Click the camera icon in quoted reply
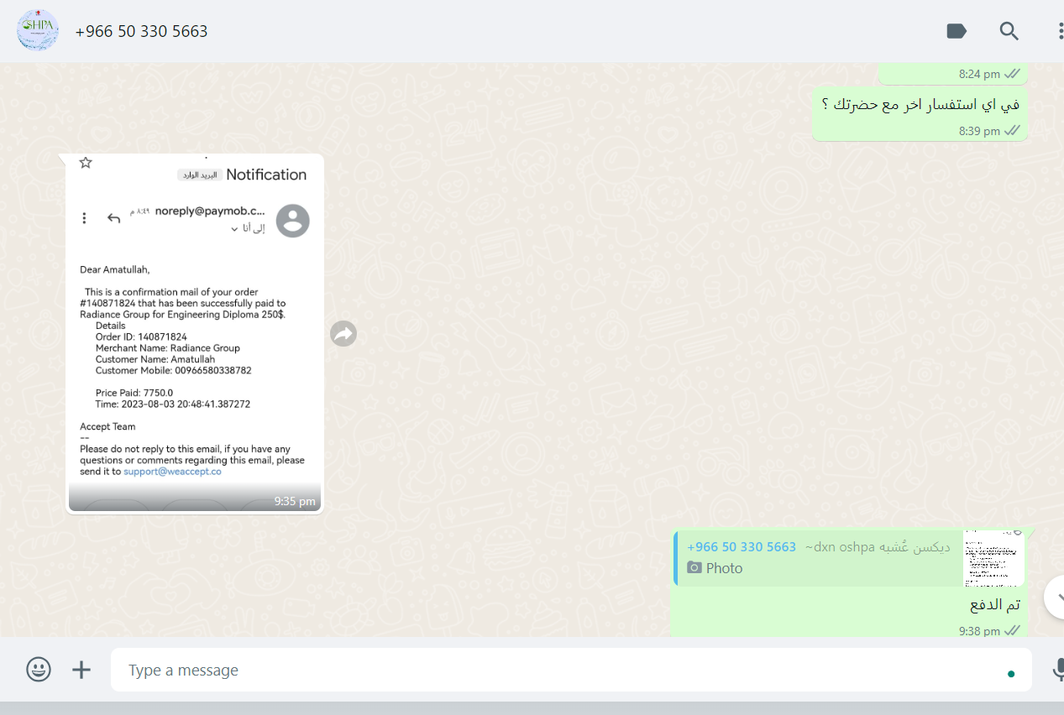This screenshot has width=1064, height=715. tap(694, 567)
